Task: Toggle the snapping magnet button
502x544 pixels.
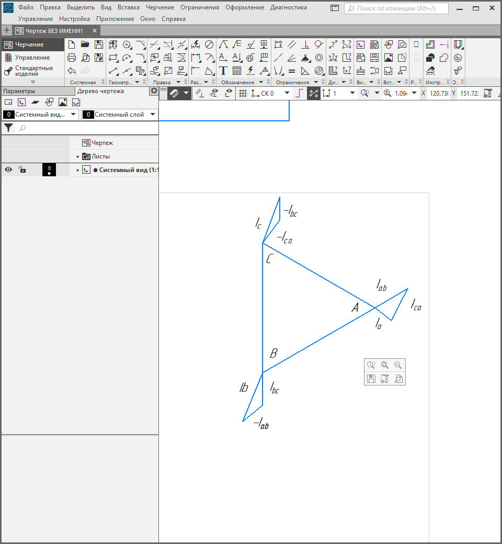Action: [175, 93]
